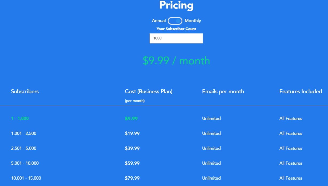The image size is (328, 186).
Task: Click the $59.99 cost cell
Action: [132, 163]
